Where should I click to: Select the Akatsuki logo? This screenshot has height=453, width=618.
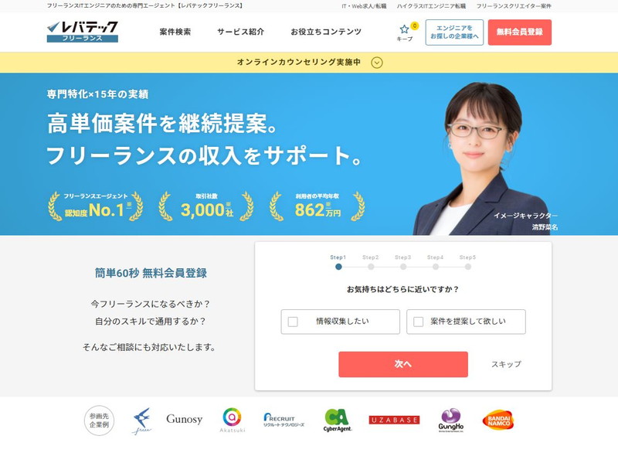pyautogui.click(x=233, y=421)
